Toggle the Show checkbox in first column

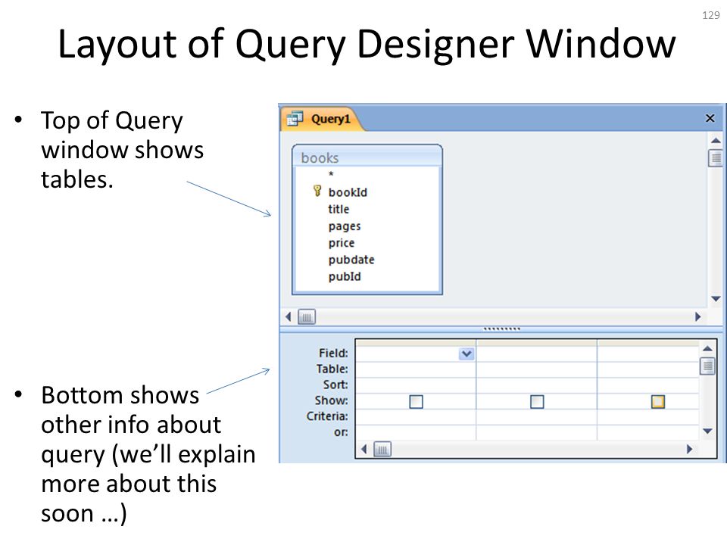point(417,401)
